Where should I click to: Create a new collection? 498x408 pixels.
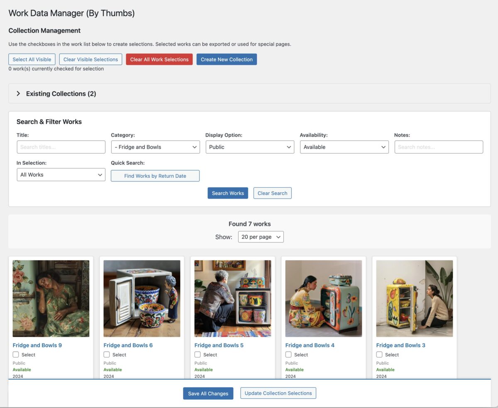click(x=227, y=59)
